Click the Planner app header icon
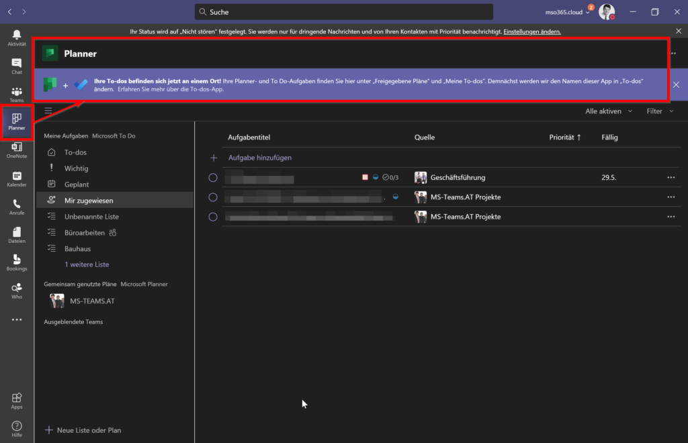 coord(50,54)
